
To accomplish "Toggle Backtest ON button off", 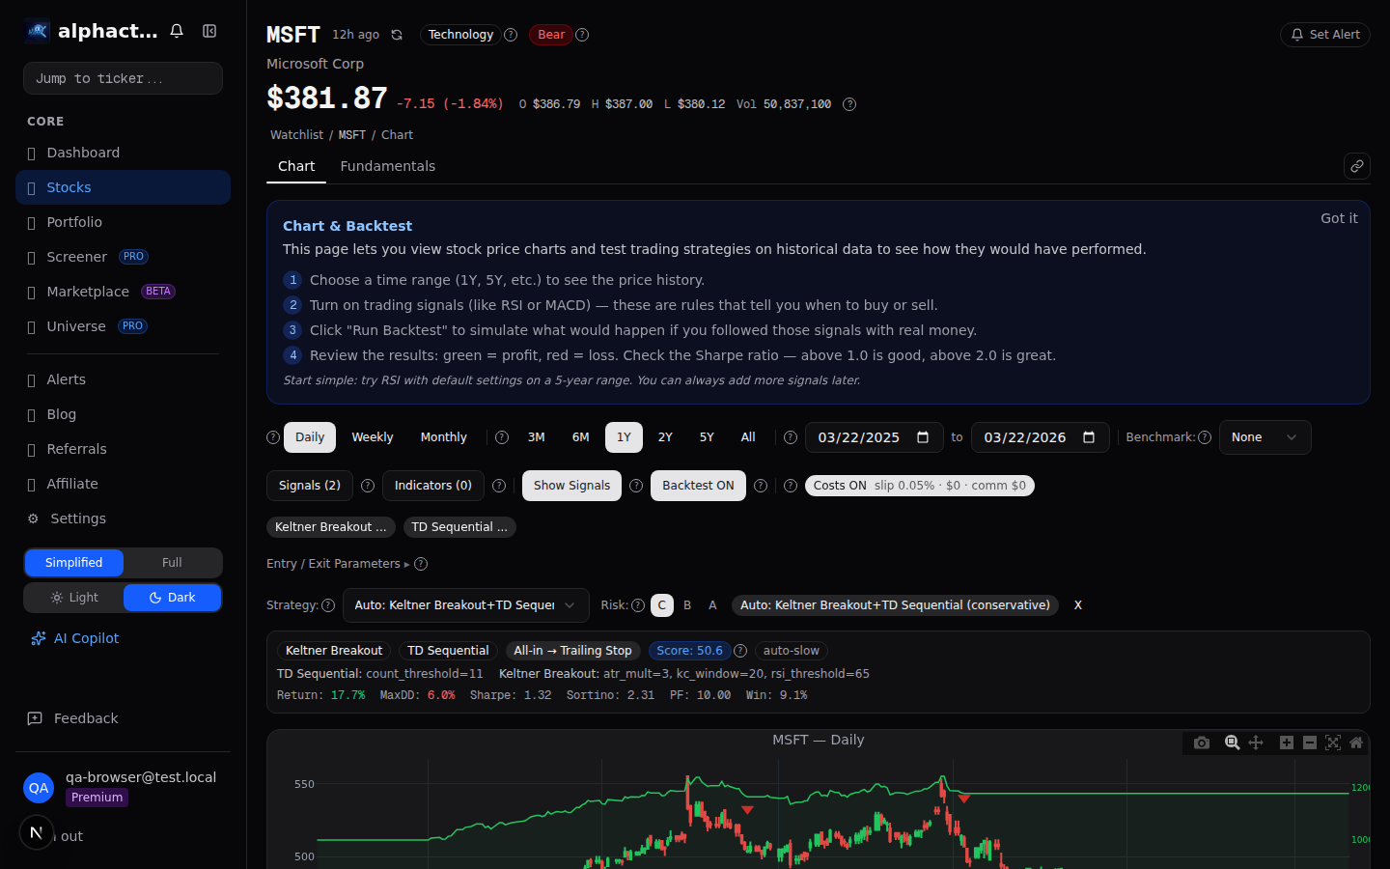I will tap(698, 486).
